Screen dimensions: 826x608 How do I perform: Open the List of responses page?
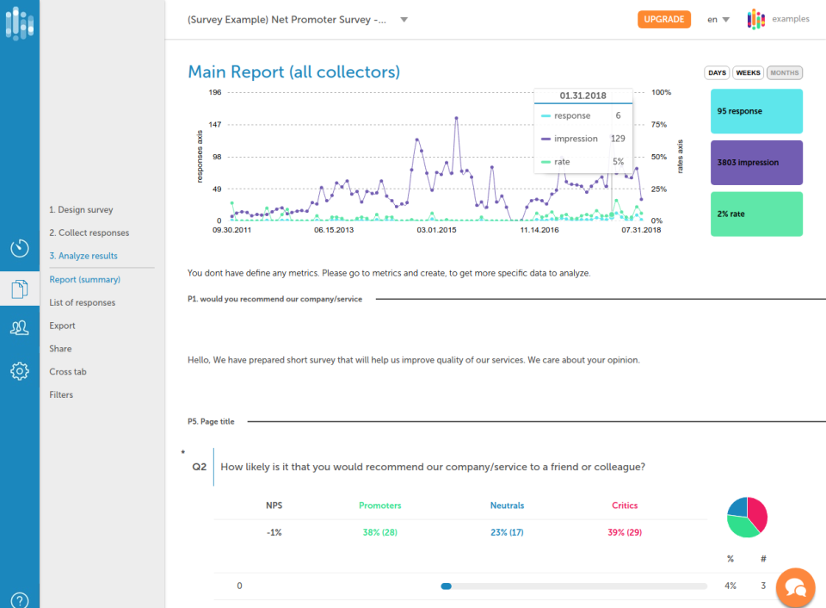(83, 302)
